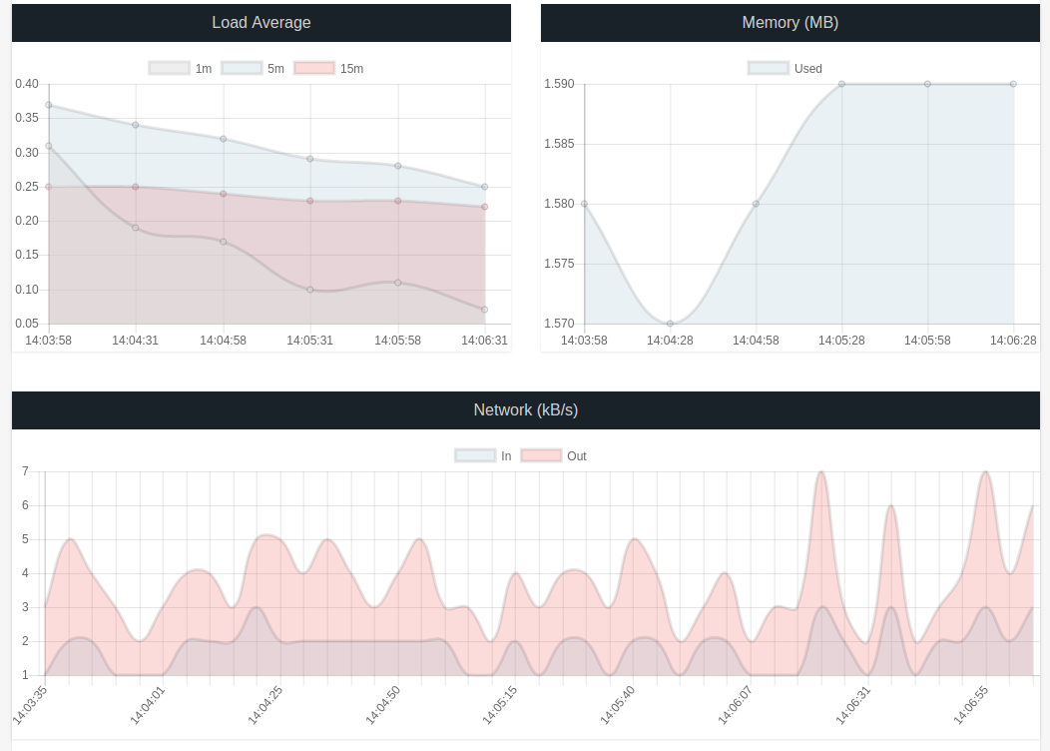Click the Network (kB/s) panel title
The height and width of the screenshot is (751, 1050).
525,410
